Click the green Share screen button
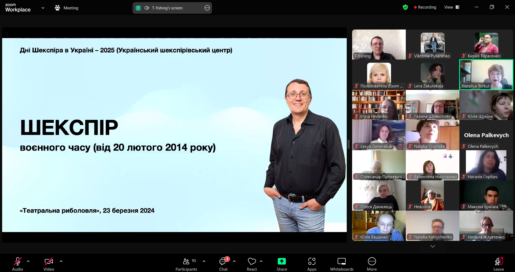 [x=282, y=264]
